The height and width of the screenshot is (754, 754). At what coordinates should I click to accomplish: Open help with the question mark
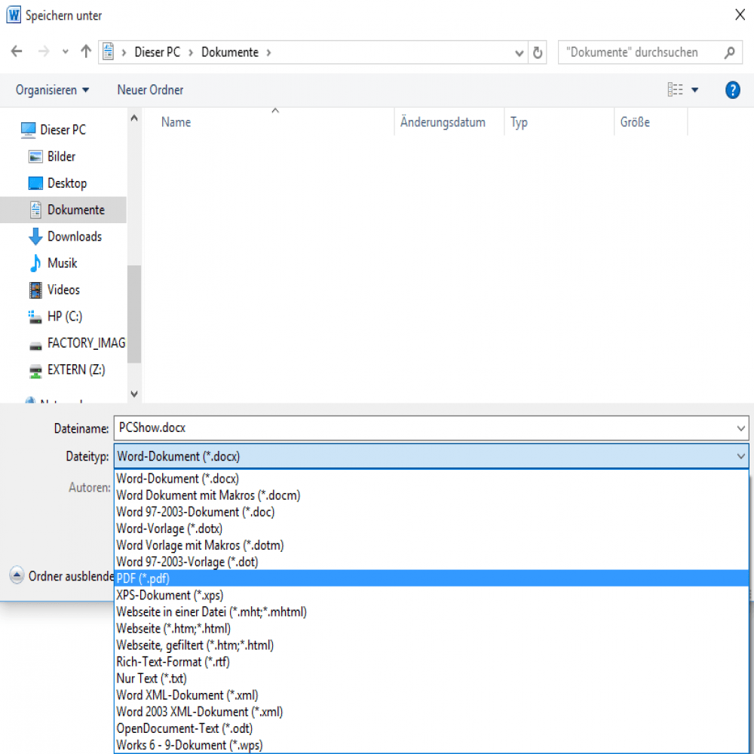732,90
